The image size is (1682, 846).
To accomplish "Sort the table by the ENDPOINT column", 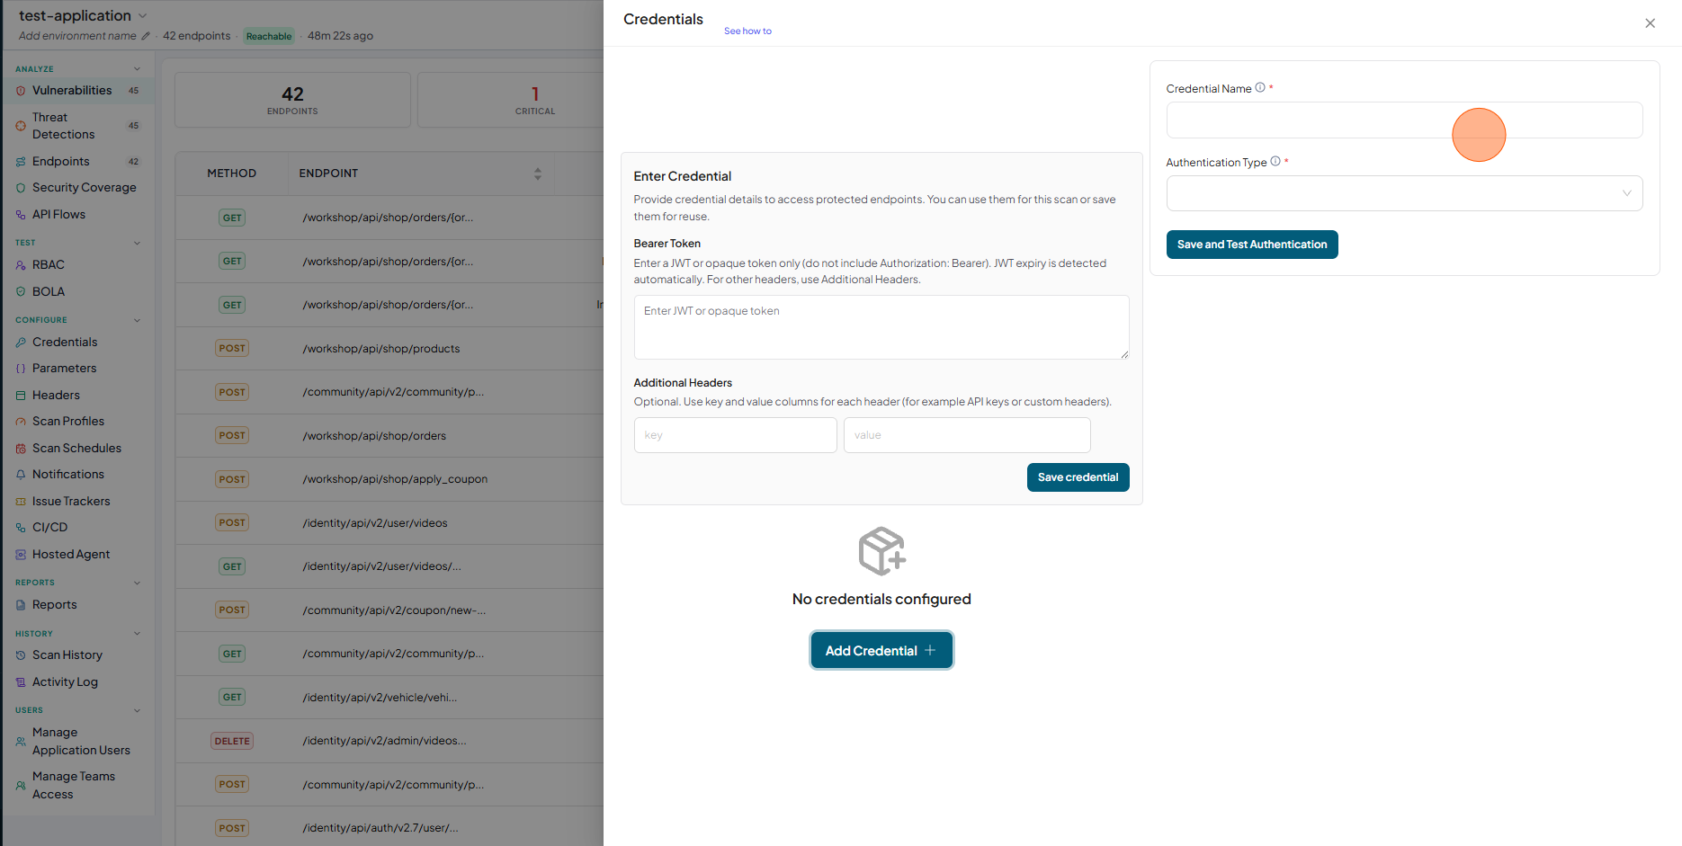I will pos(538,174).
